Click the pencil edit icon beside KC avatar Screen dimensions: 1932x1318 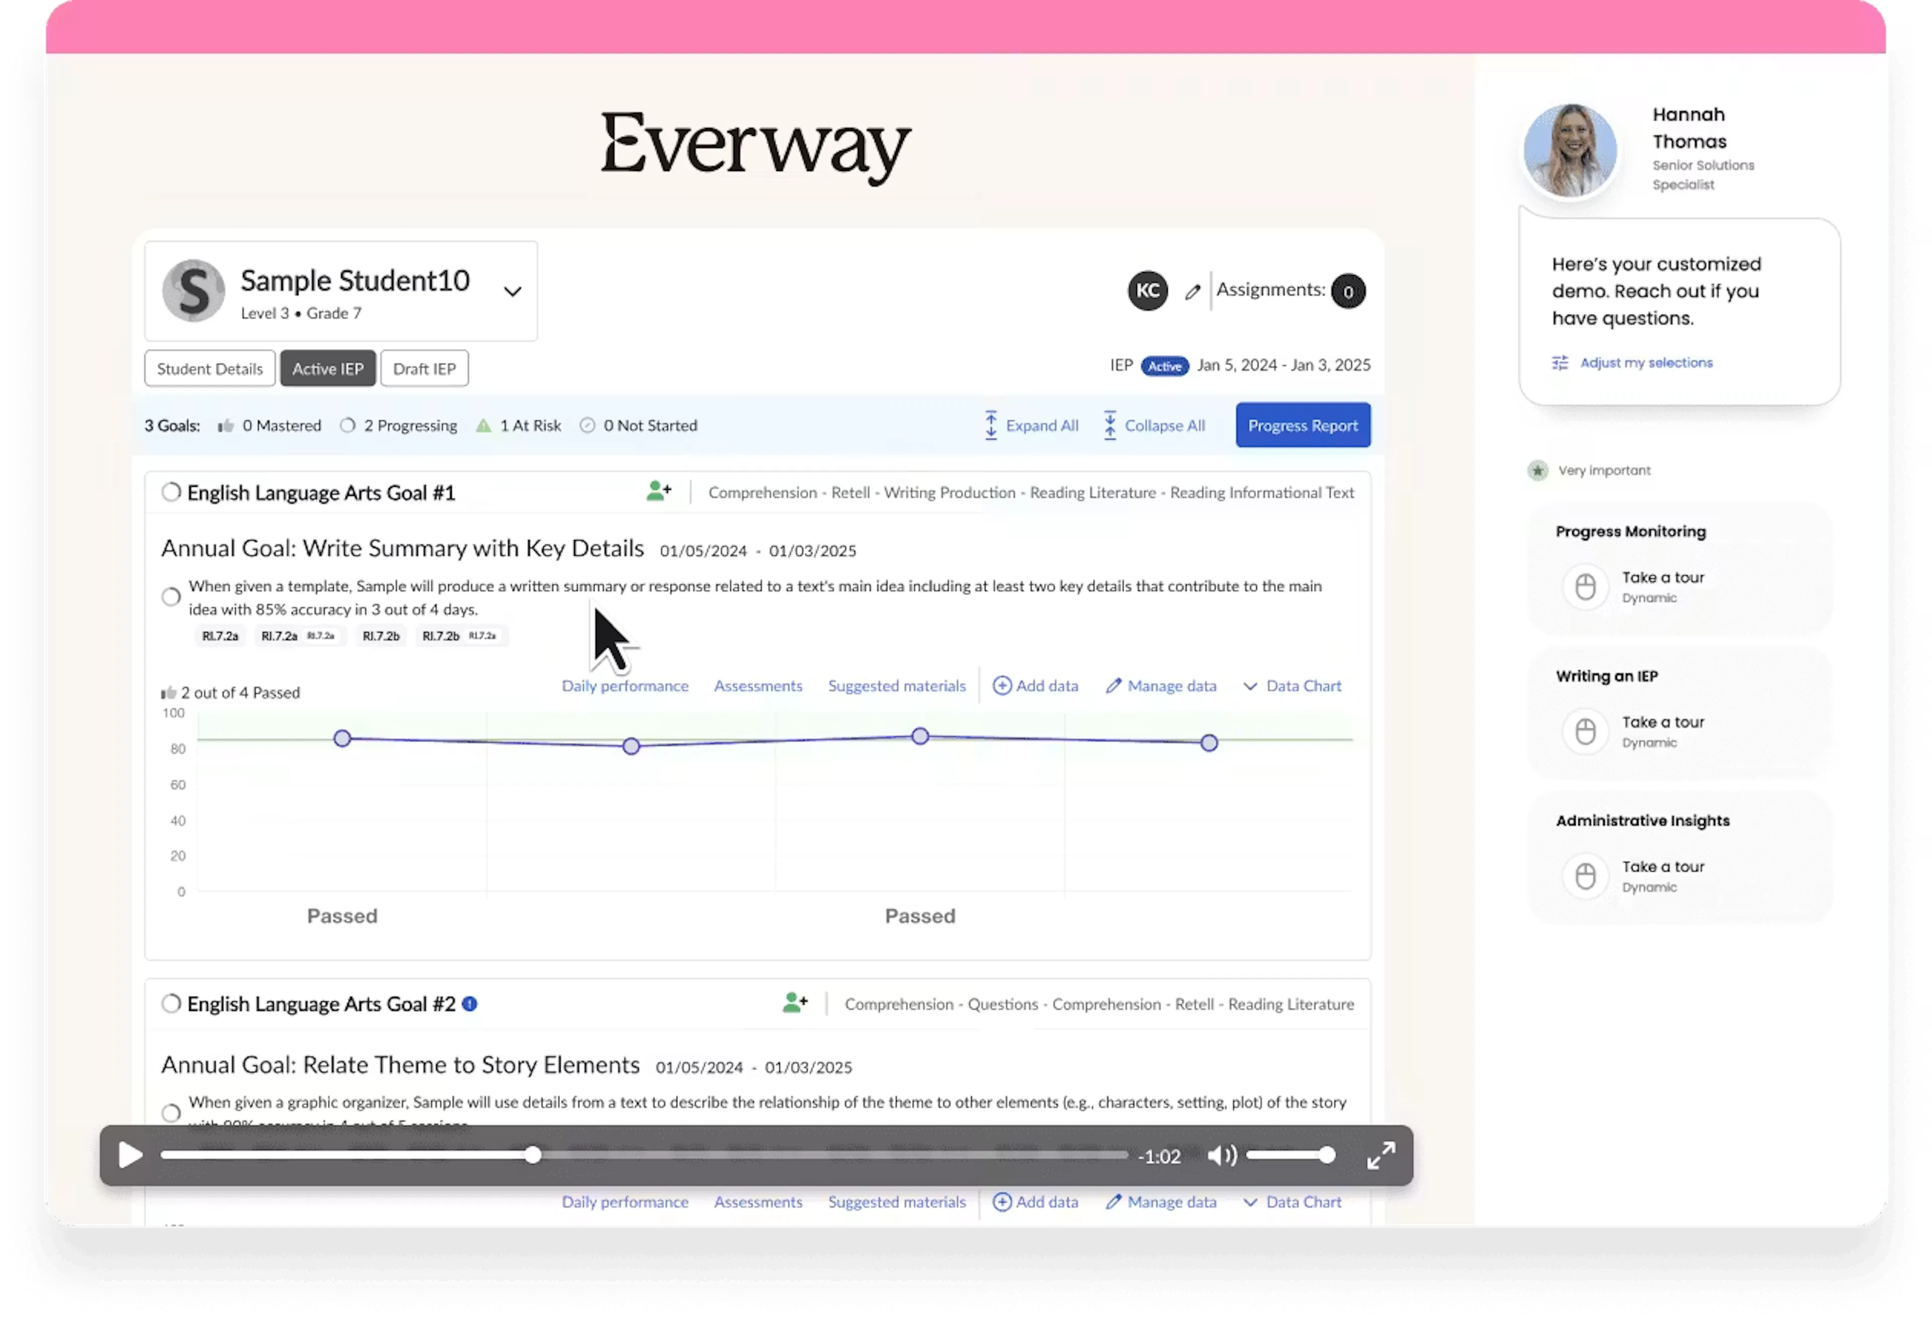click(1193, 292)
